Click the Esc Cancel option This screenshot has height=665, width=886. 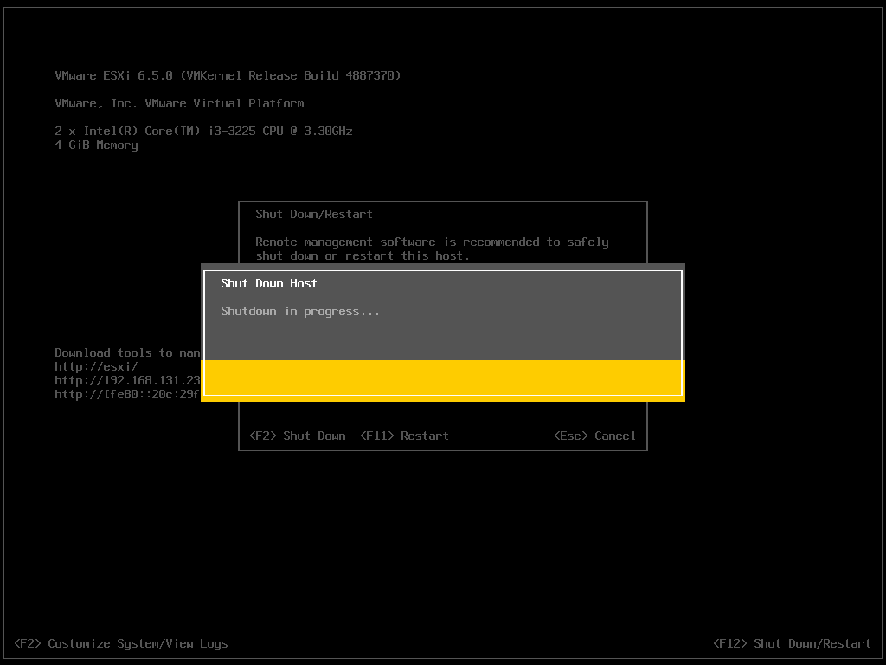(594, 436)
